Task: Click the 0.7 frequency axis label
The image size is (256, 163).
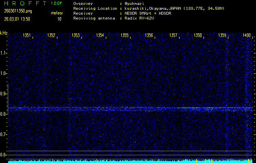Action: 4,134
